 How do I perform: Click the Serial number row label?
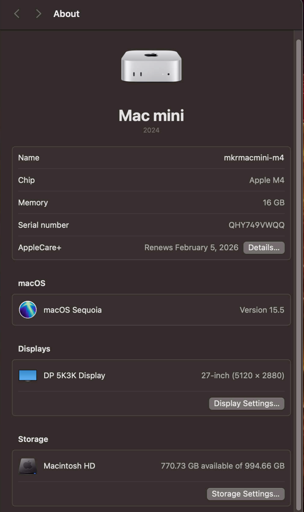coord(44,225)
